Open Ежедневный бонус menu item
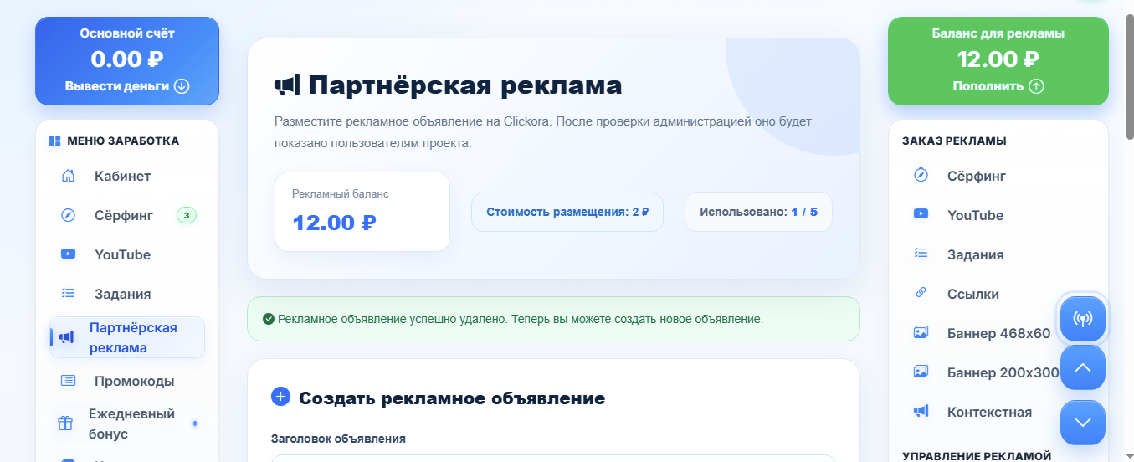 127,423
